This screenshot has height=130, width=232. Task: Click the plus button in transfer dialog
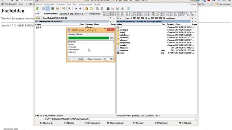[x=70, y=59]
